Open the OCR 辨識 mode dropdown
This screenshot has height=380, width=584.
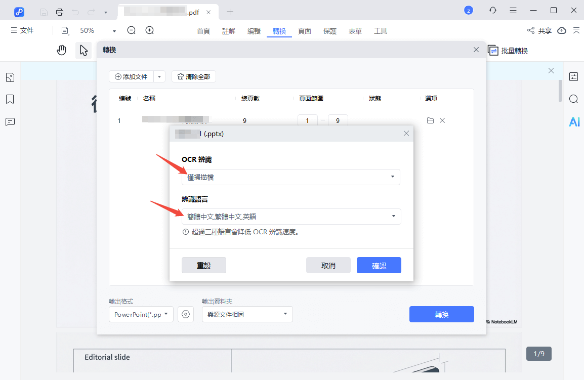291,177
